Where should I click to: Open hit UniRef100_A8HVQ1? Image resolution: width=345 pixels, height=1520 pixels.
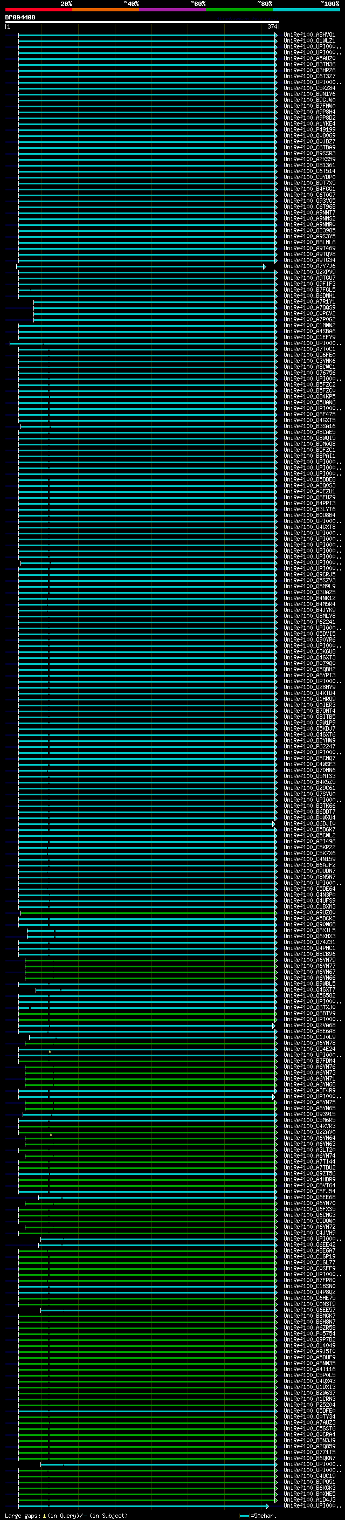coord(309,35)
